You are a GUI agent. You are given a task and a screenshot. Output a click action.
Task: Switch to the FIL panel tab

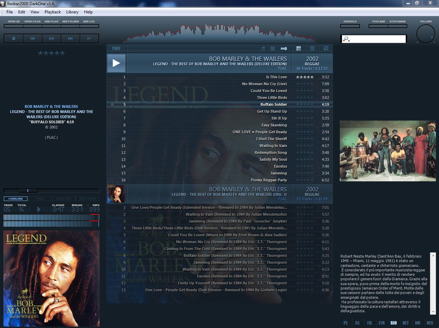[369, 323]
